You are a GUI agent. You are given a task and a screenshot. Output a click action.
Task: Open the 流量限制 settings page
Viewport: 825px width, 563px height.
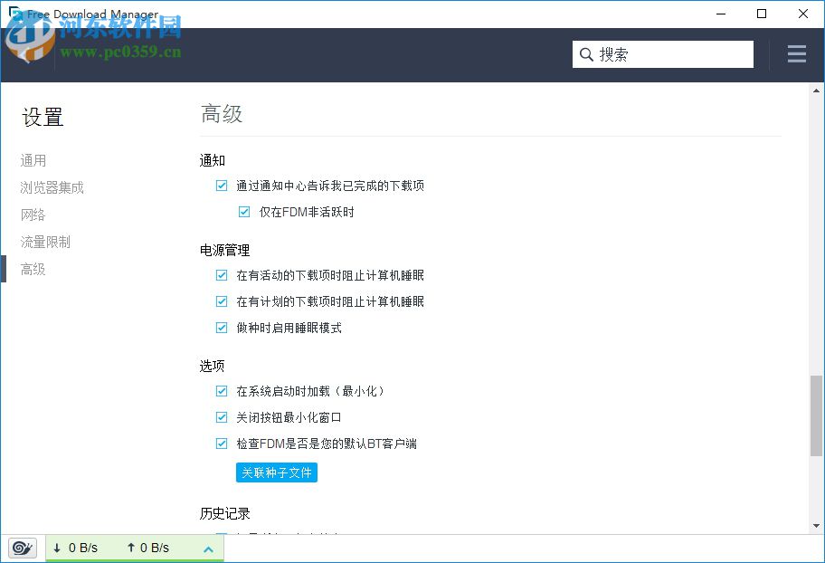(x=45, y=242)
